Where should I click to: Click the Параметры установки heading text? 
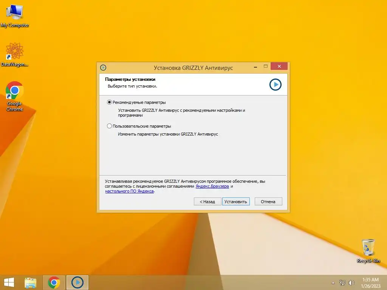(x=130, y=79)
